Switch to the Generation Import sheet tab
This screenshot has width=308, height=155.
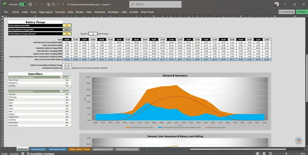[57, 149]
